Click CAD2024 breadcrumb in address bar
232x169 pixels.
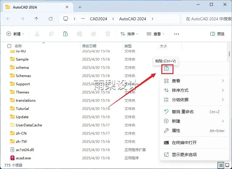click(99, 19)
